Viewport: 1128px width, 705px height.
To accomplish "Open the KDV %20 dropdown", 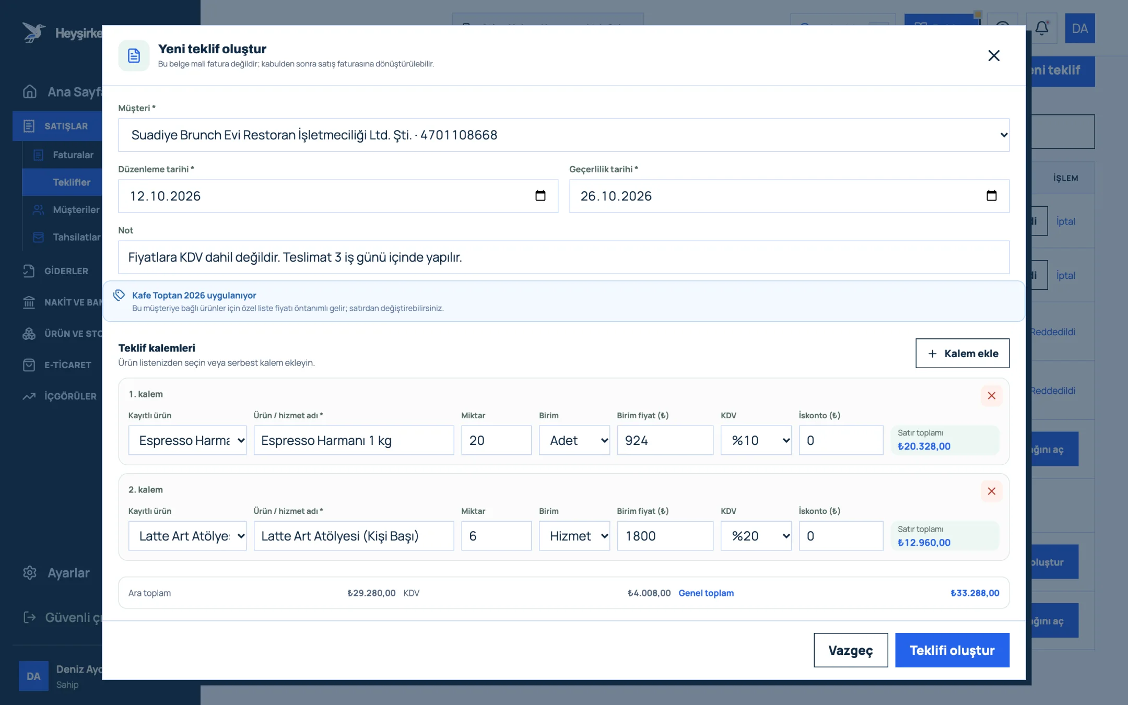I will pyautogui.click(x=756, y=536).
